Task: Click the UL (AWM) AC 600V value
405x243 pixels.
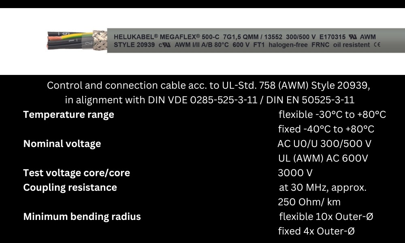Action: point(323,158)
